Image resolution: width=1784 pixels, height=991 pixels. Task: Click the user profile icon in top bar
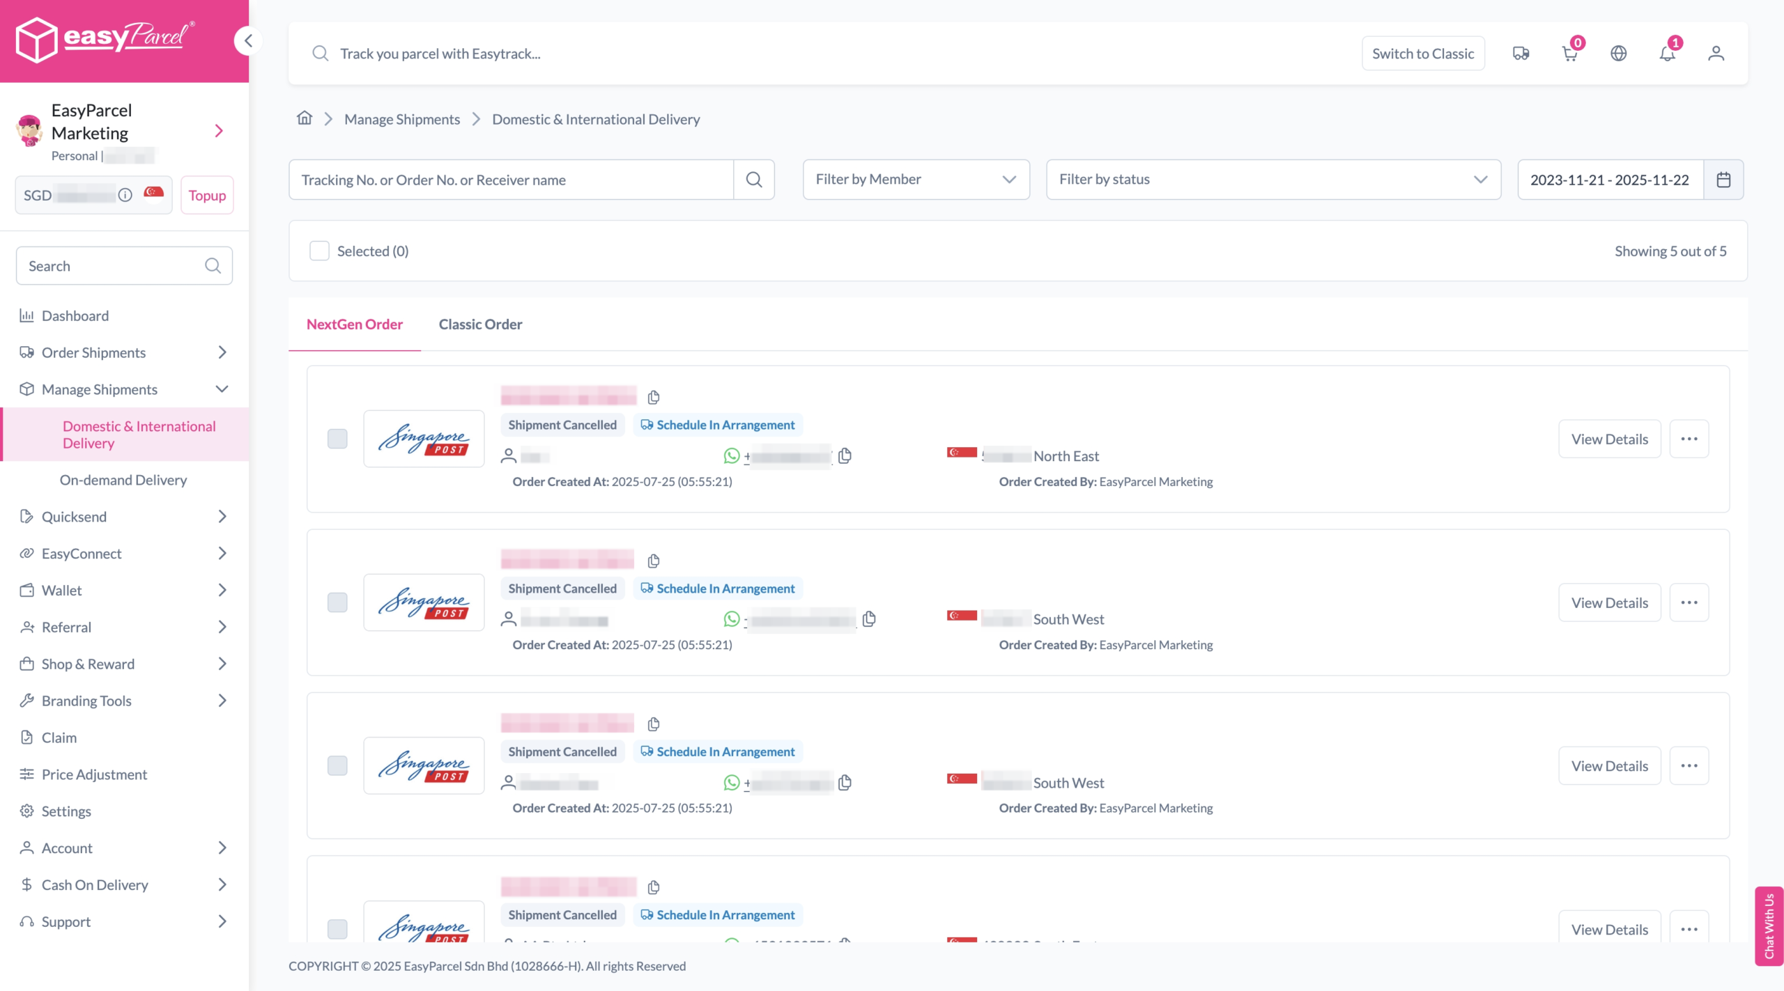click(1716, 53)
